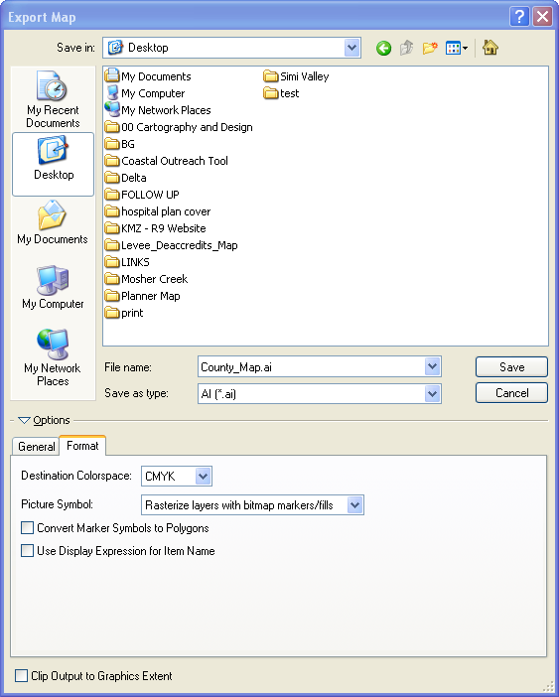Screen dimensions: 559x697
Task: Select My Computer in the places sidebar
Action: pyautogui.click(x=53, y=288)
